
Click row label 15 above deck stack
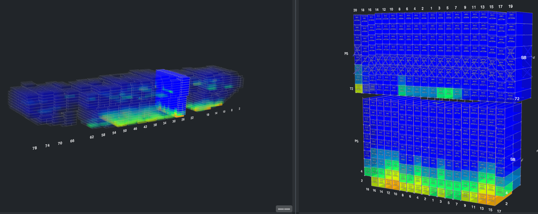pyautogui.click(x=491, y=7)
